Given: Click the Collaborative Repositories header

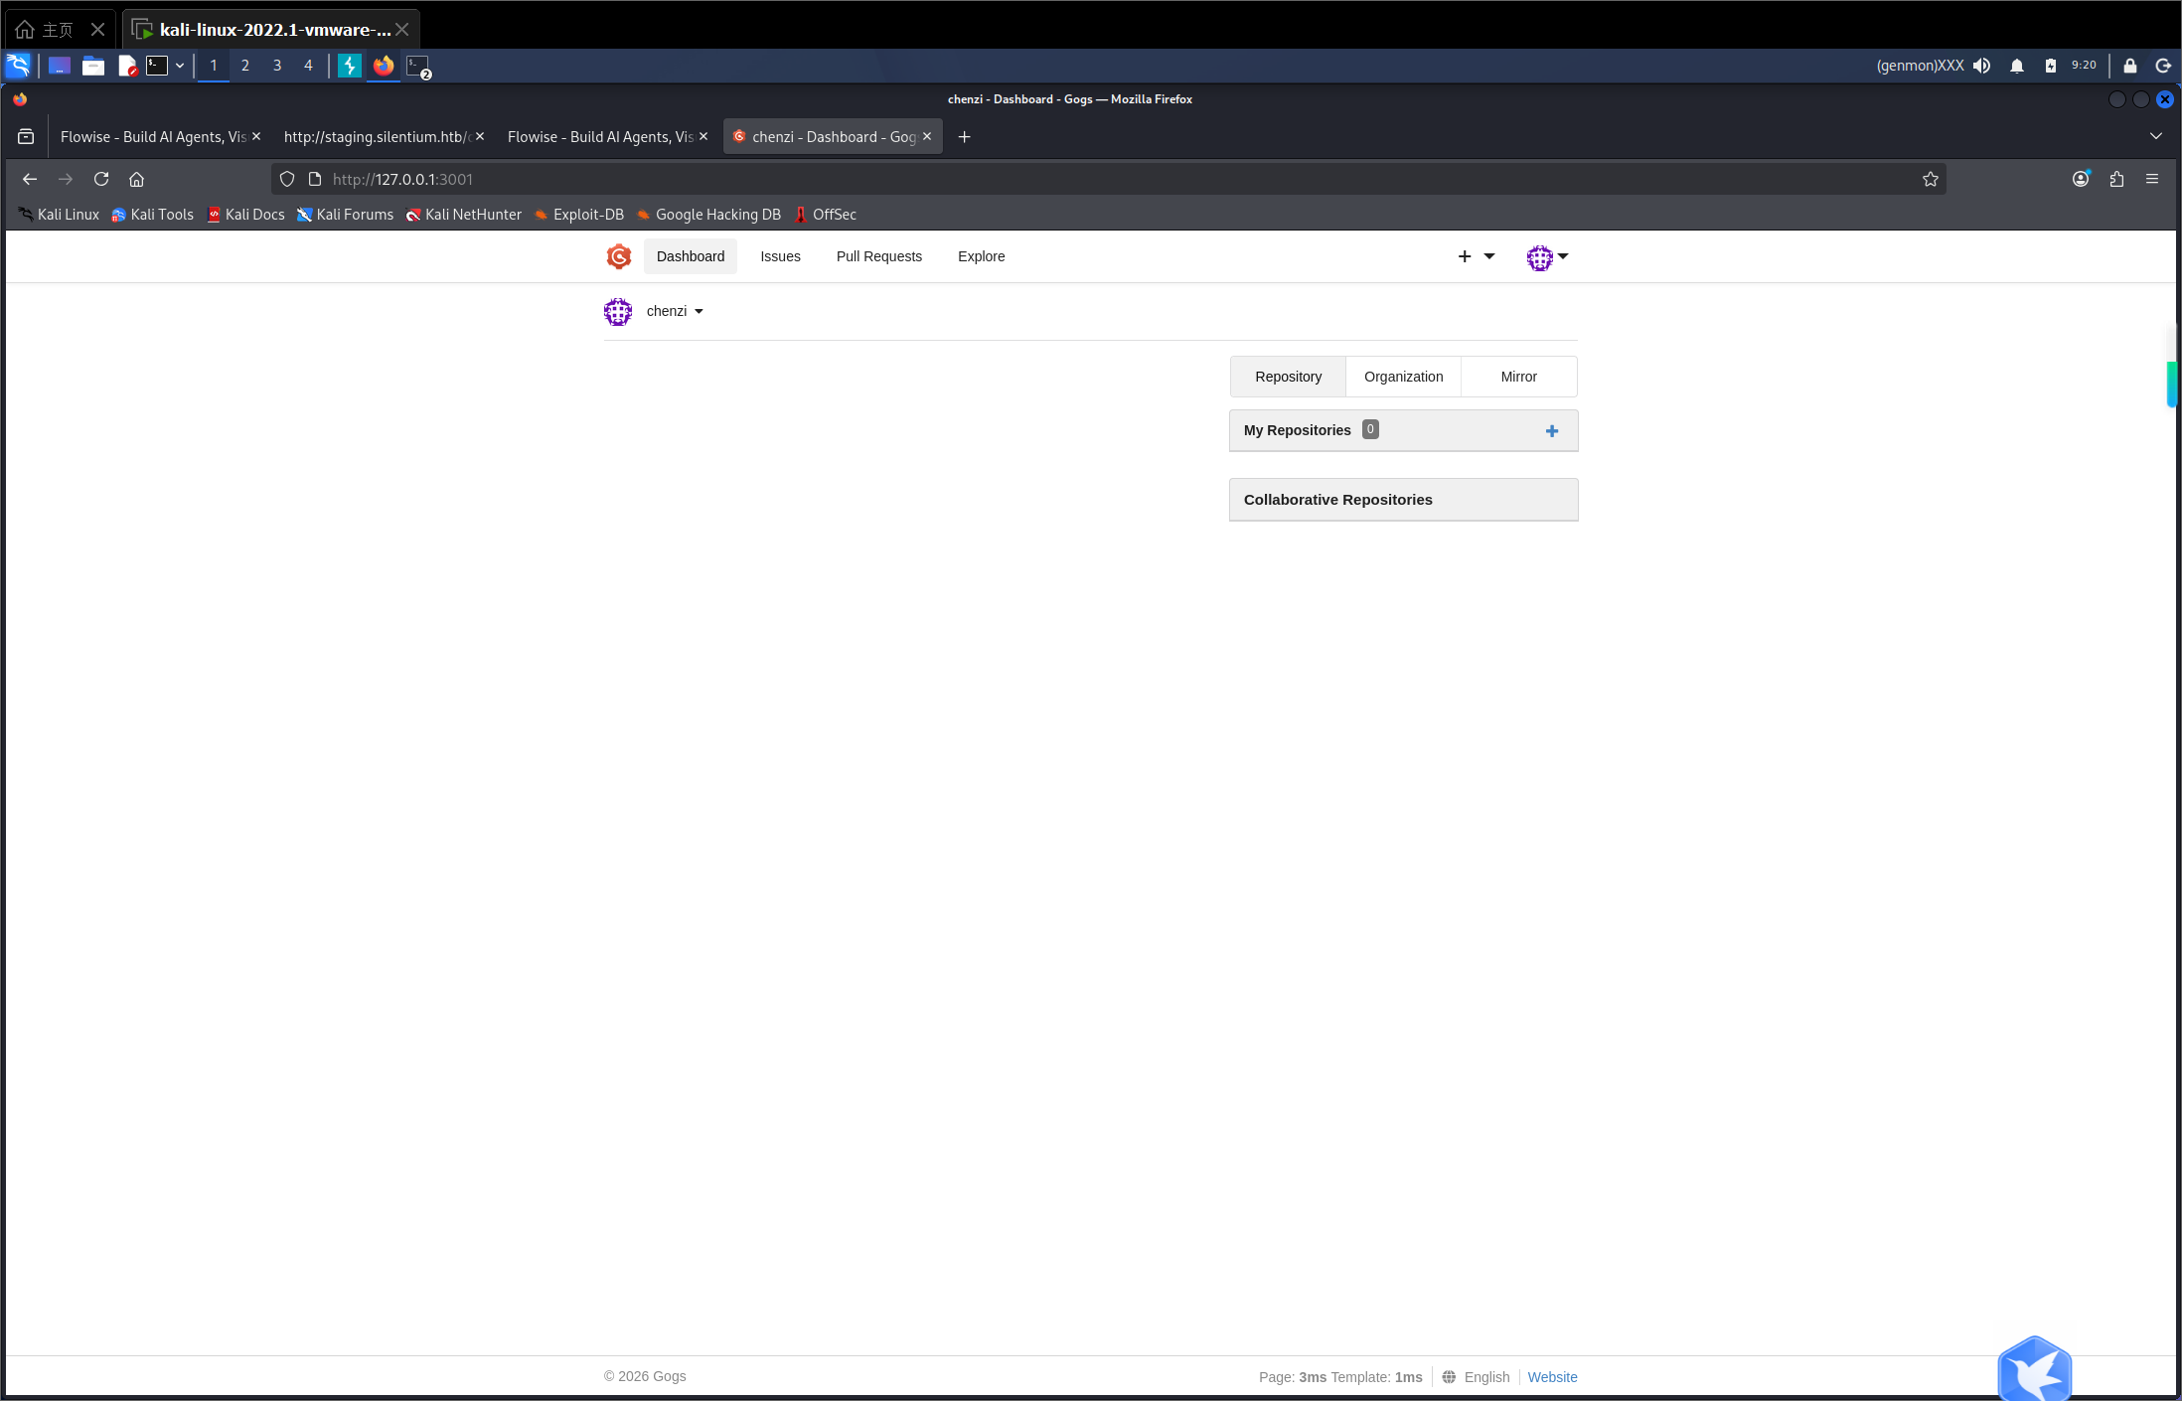Looking at the screenshot, I should click(1403, 500).
